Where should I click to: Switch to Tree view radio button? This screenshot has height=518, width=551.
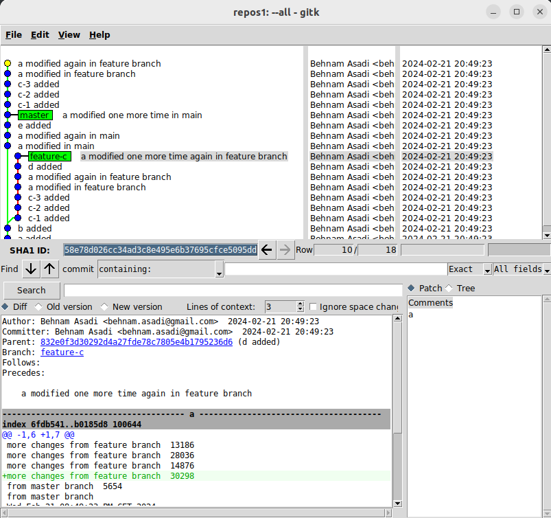click(450, 289)
